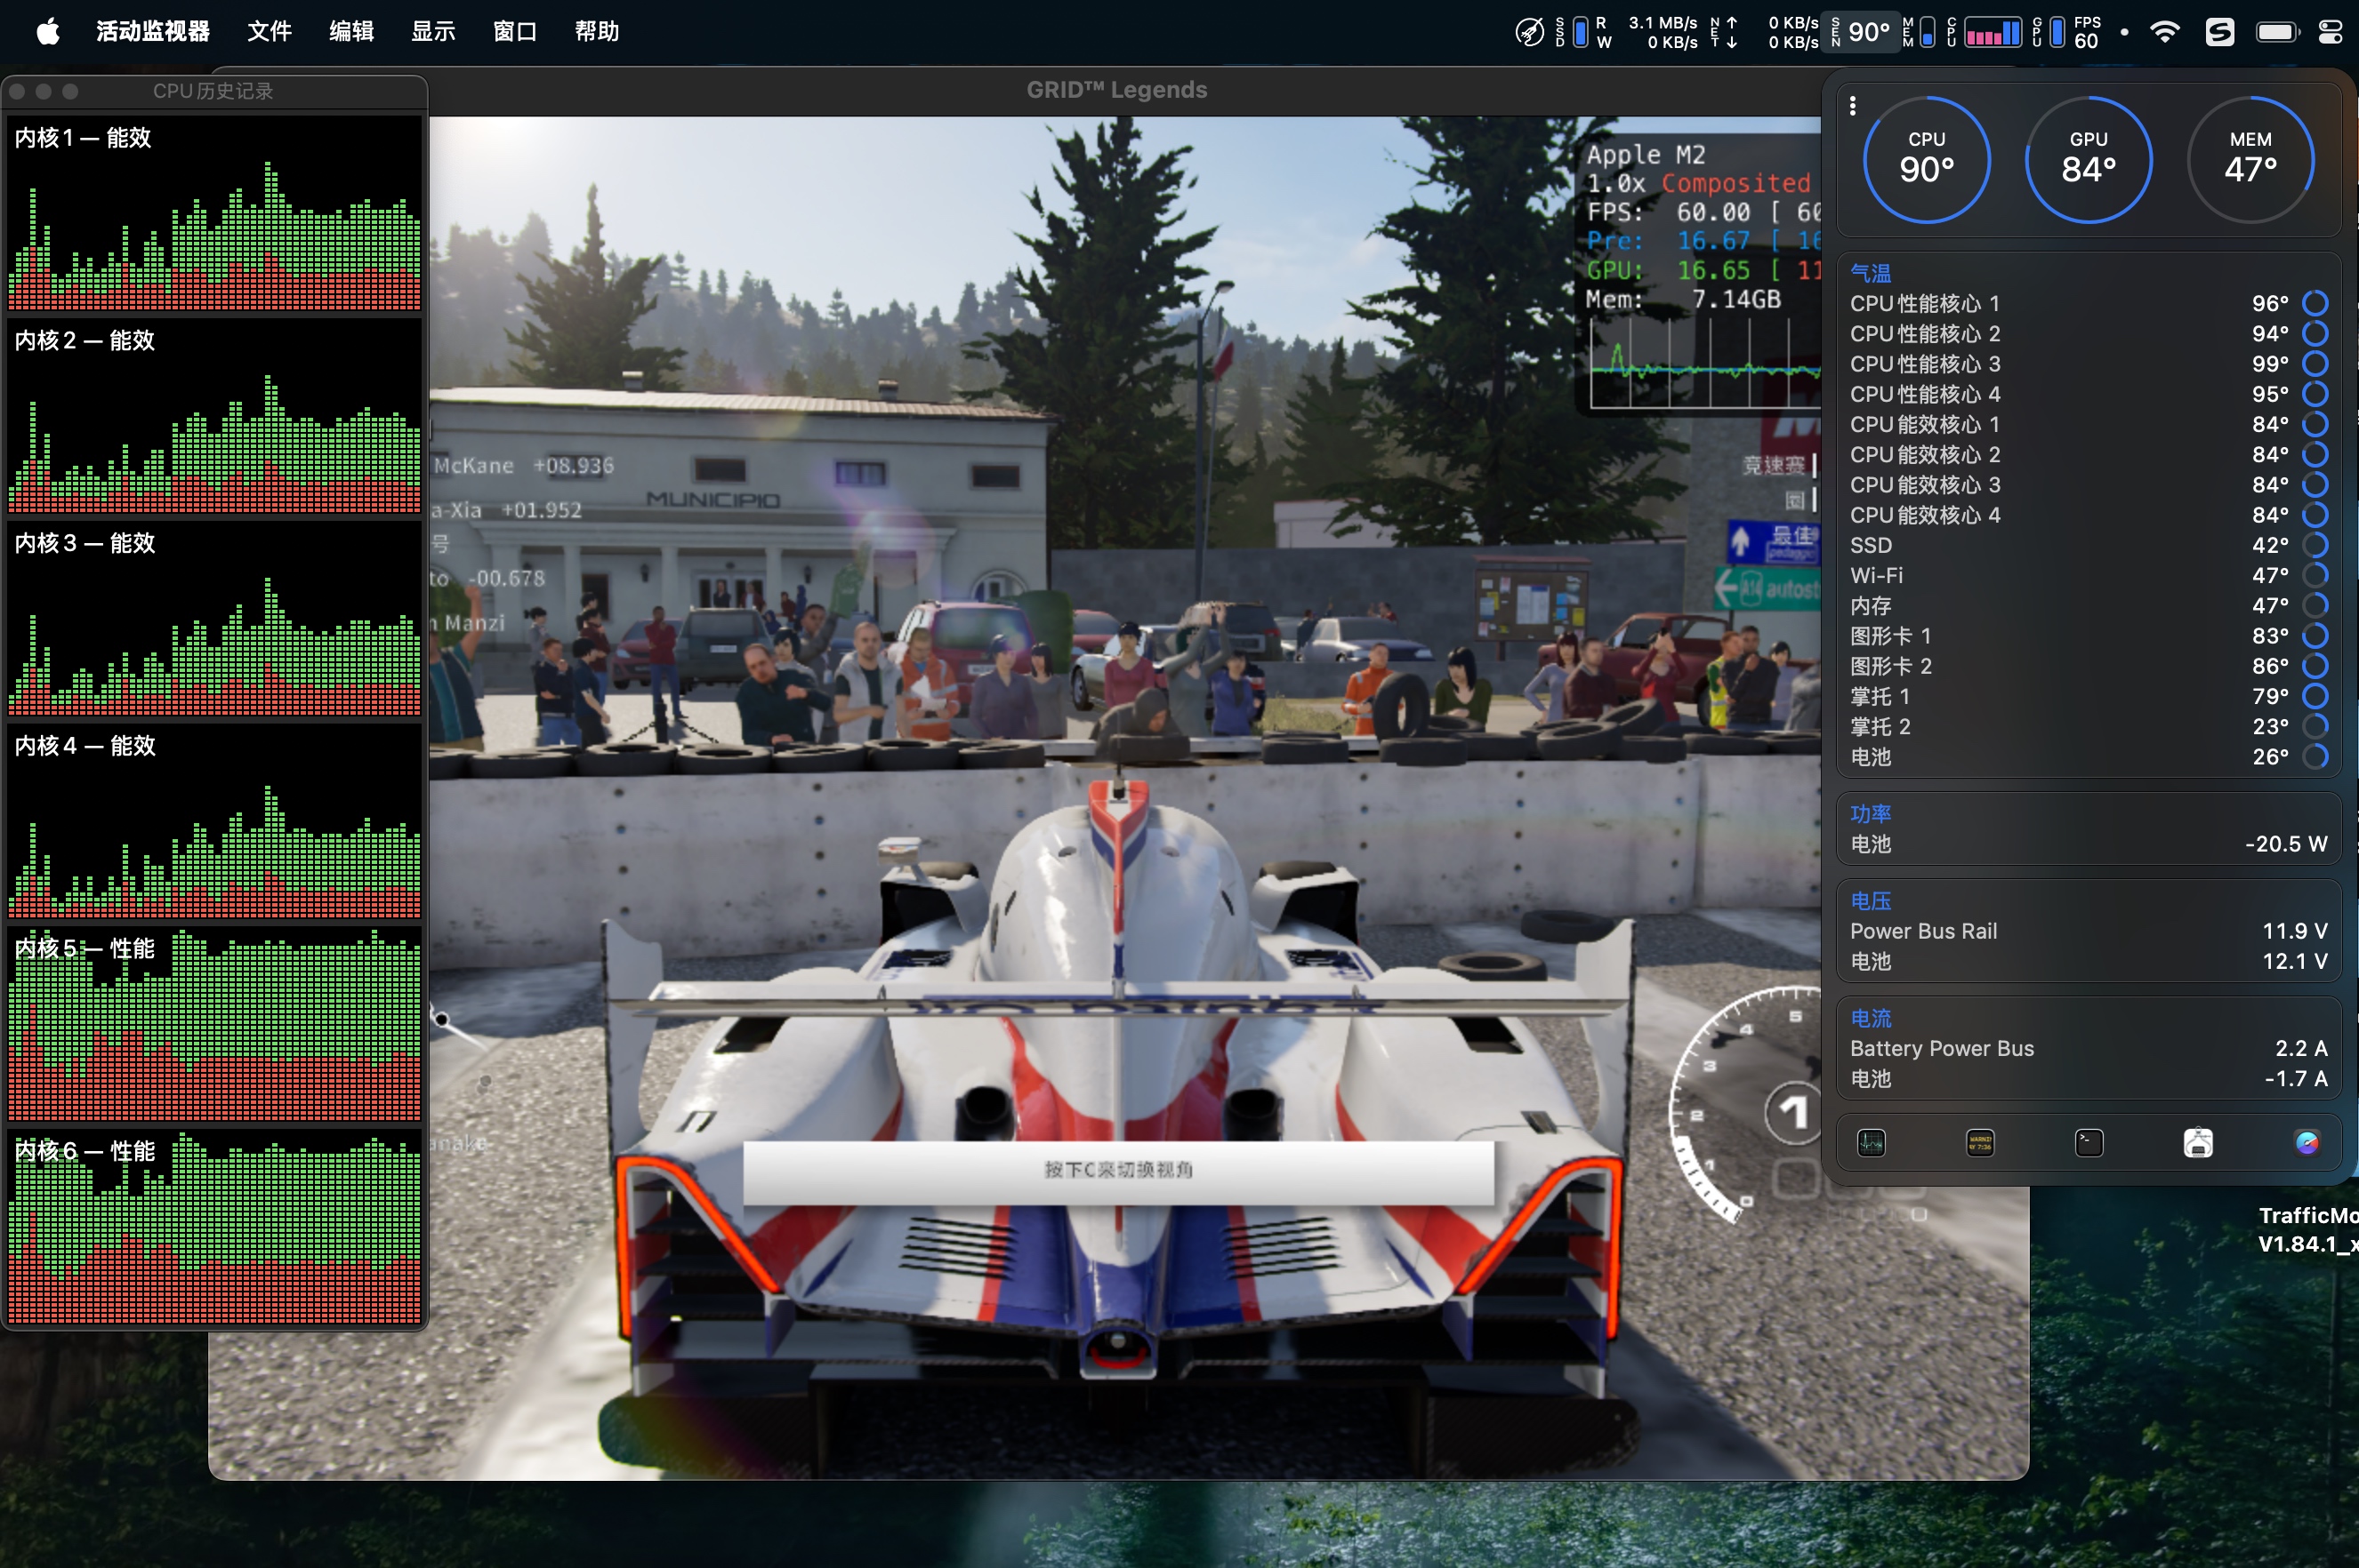
Task: Click the 电池 -20.5 W power row
Action: coord(2088,844)
